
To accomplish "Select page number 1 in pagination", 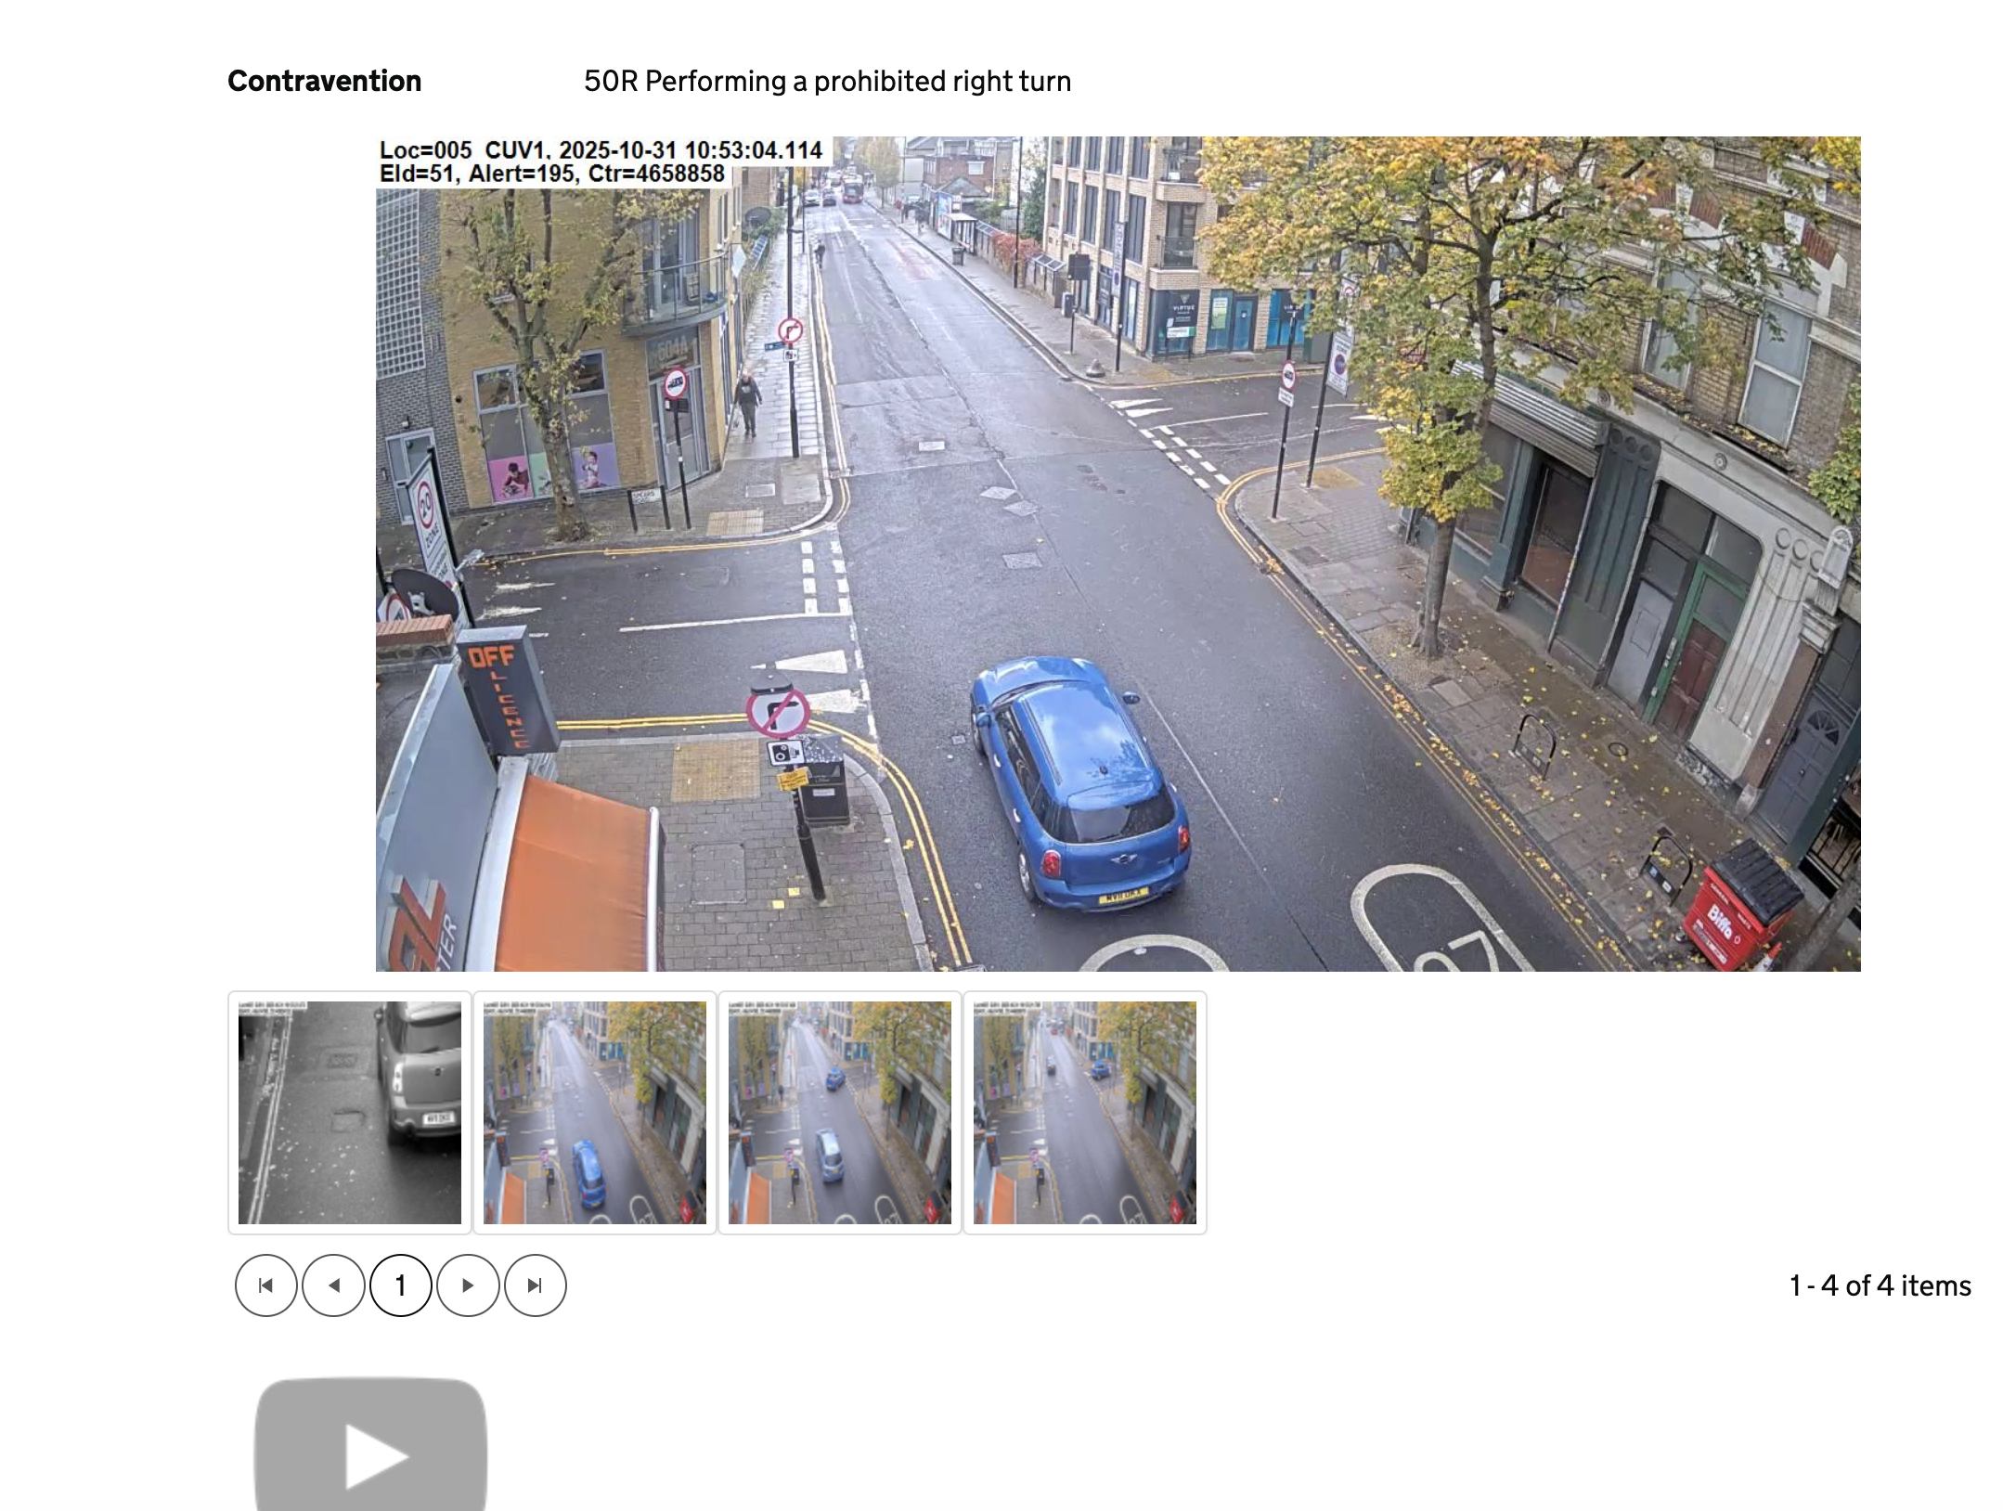I will point(400,1285).
